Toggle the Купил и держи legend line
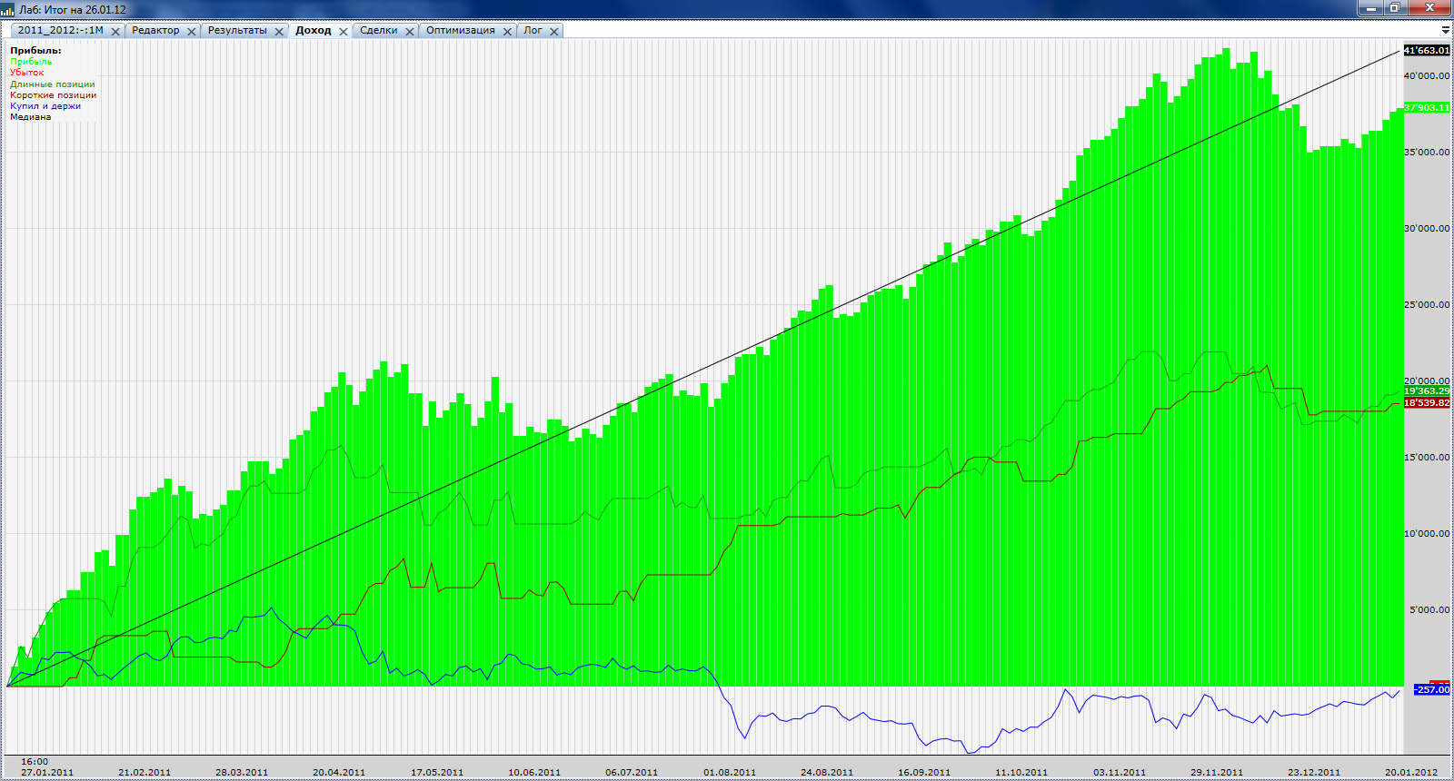The height and width of the screenshot is (781, 1454). [x=45, y=105]
